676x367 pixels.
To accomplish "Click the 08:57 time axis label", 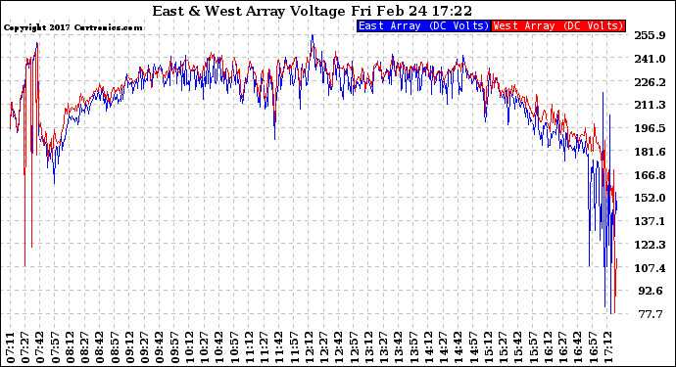I will [x=115, y=347].
